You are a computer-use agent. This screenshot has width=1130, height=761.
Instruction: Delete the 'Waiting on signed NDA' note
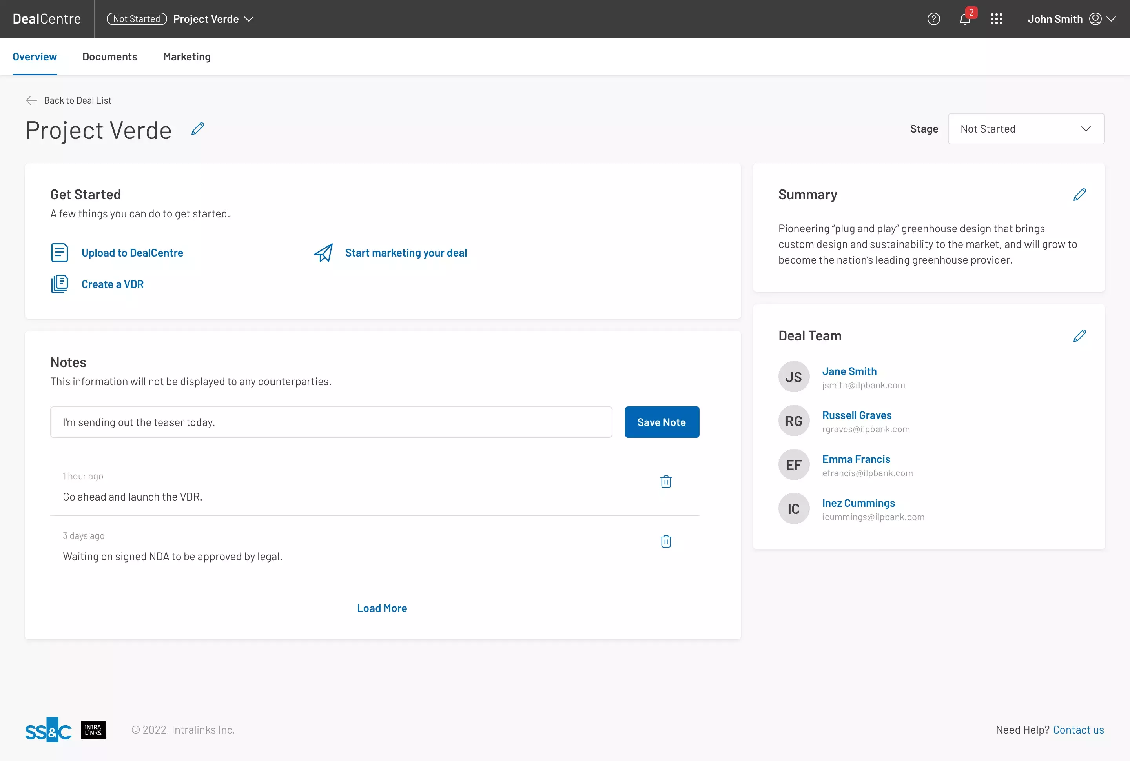click(666, 541)
